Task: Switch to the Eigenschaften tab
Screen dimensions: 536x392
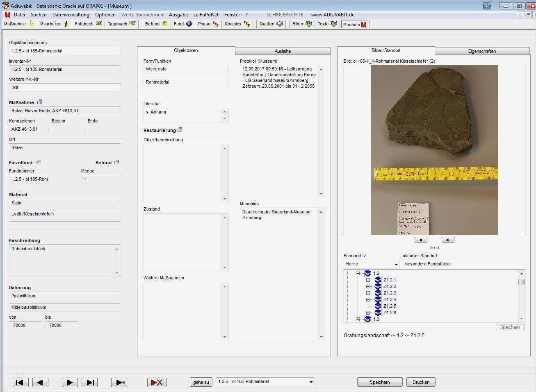Action: pyautogui.click(x=482, y=51)
